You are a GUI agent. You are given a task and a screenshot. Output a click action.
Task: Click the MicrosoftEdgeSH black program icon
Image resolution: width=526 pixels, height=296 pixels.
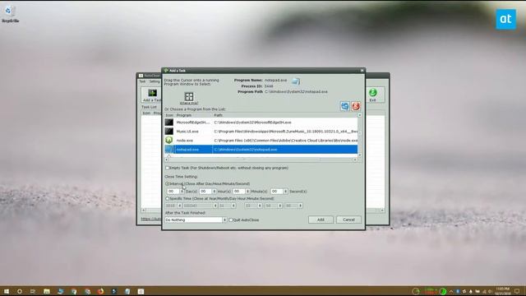pyautogui.click(x=169, y=123)
